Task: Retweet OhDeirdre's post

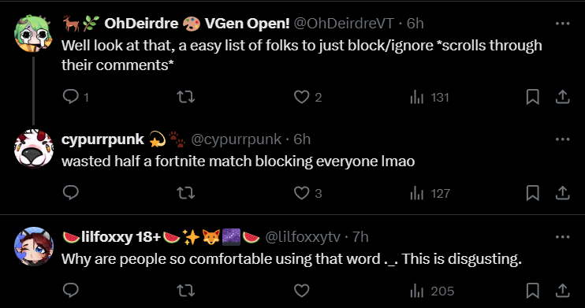Action: tap(185, 97)
